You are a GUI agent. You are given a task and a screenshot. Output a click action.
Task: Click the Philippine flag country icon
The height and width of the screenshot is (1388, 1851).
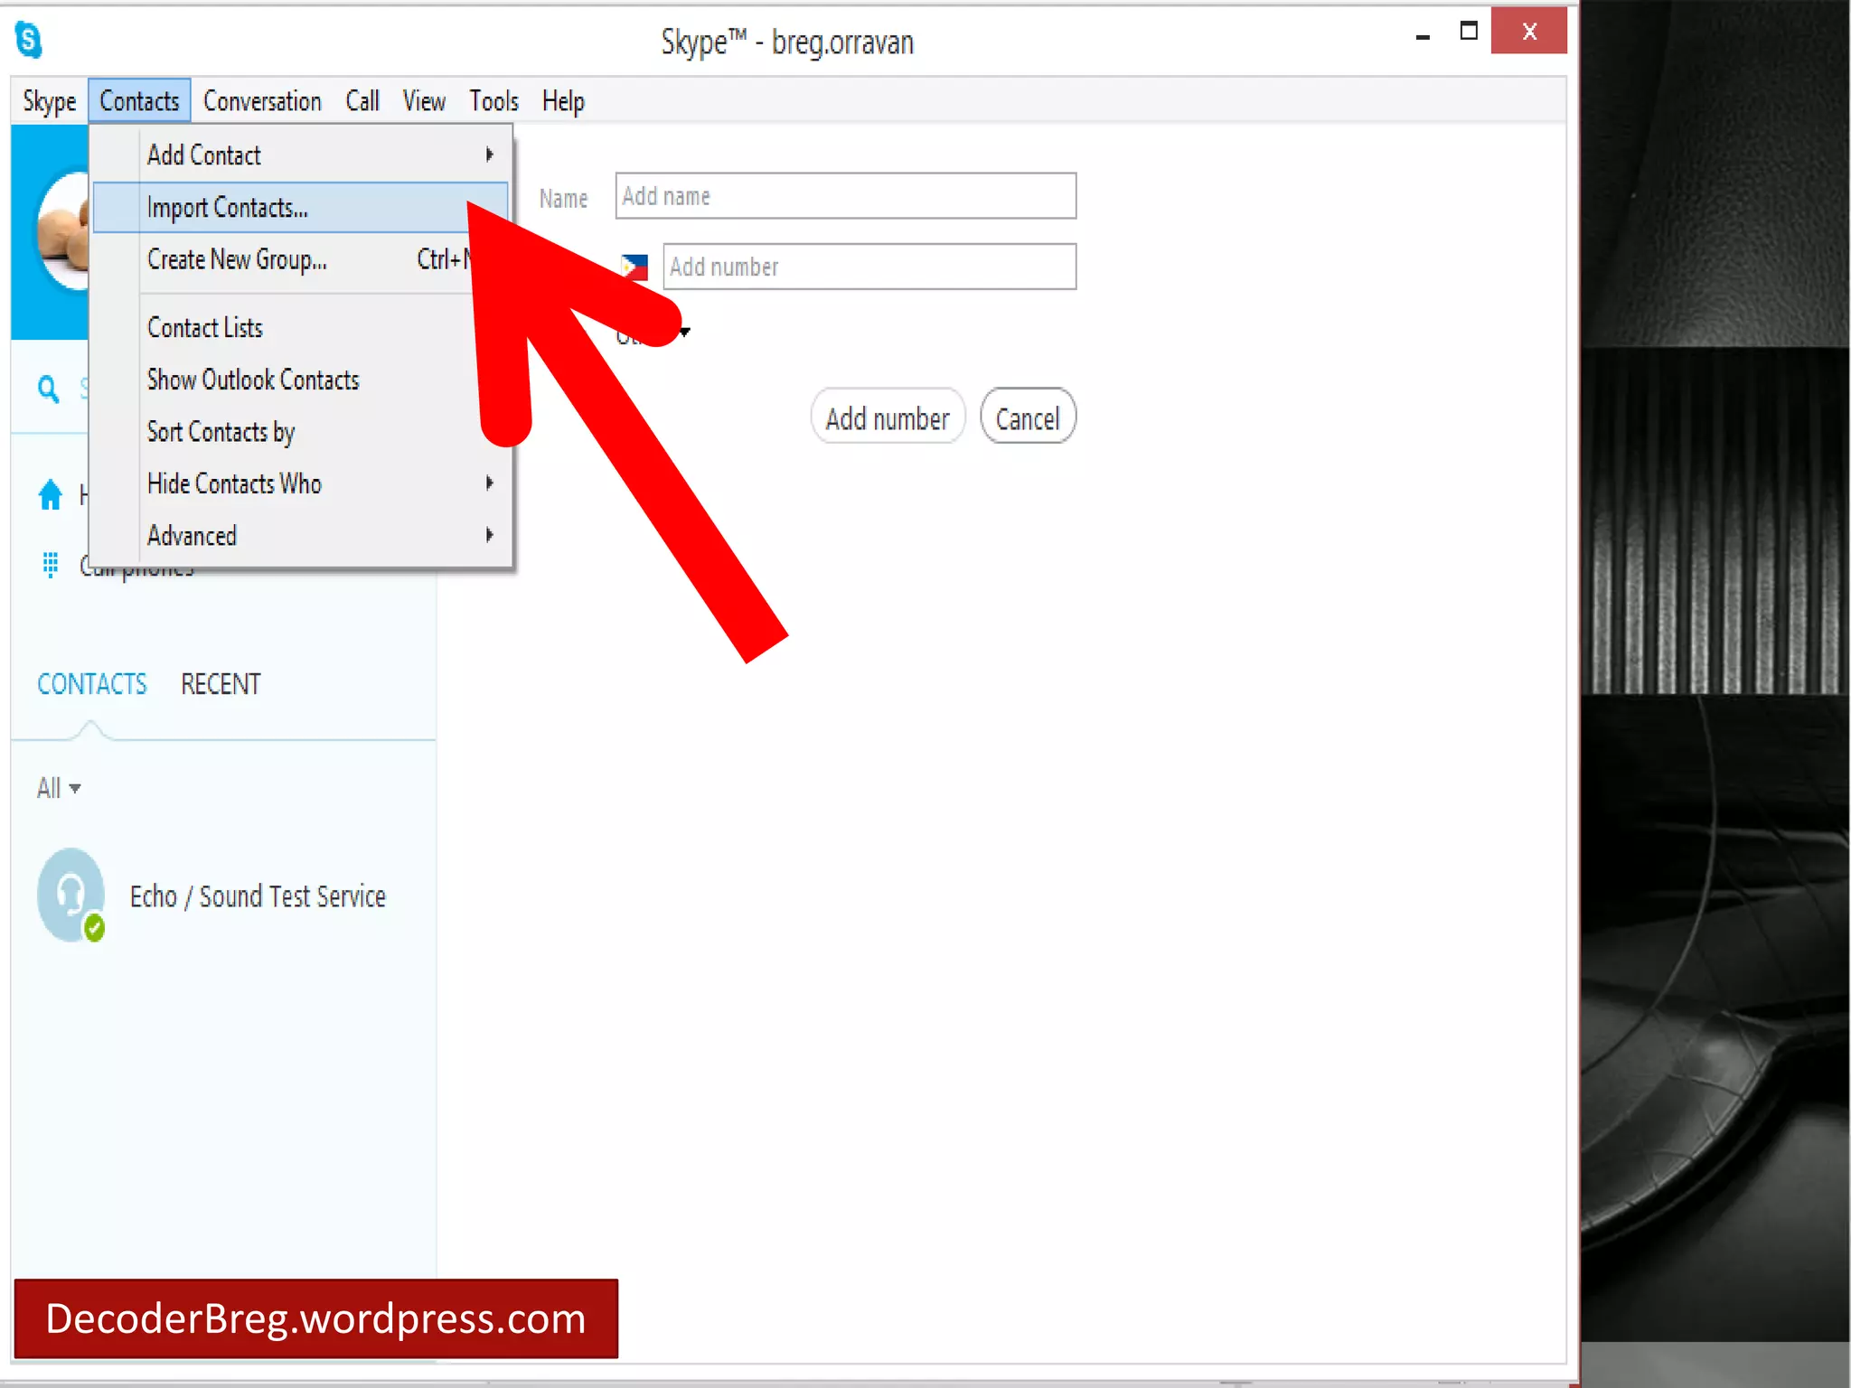click(634, 267)
